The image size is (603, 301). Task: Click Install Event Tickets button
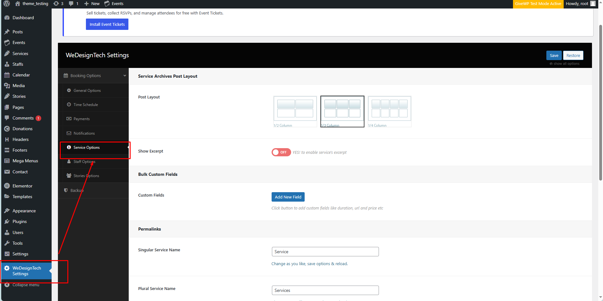(x=107, y=24)
